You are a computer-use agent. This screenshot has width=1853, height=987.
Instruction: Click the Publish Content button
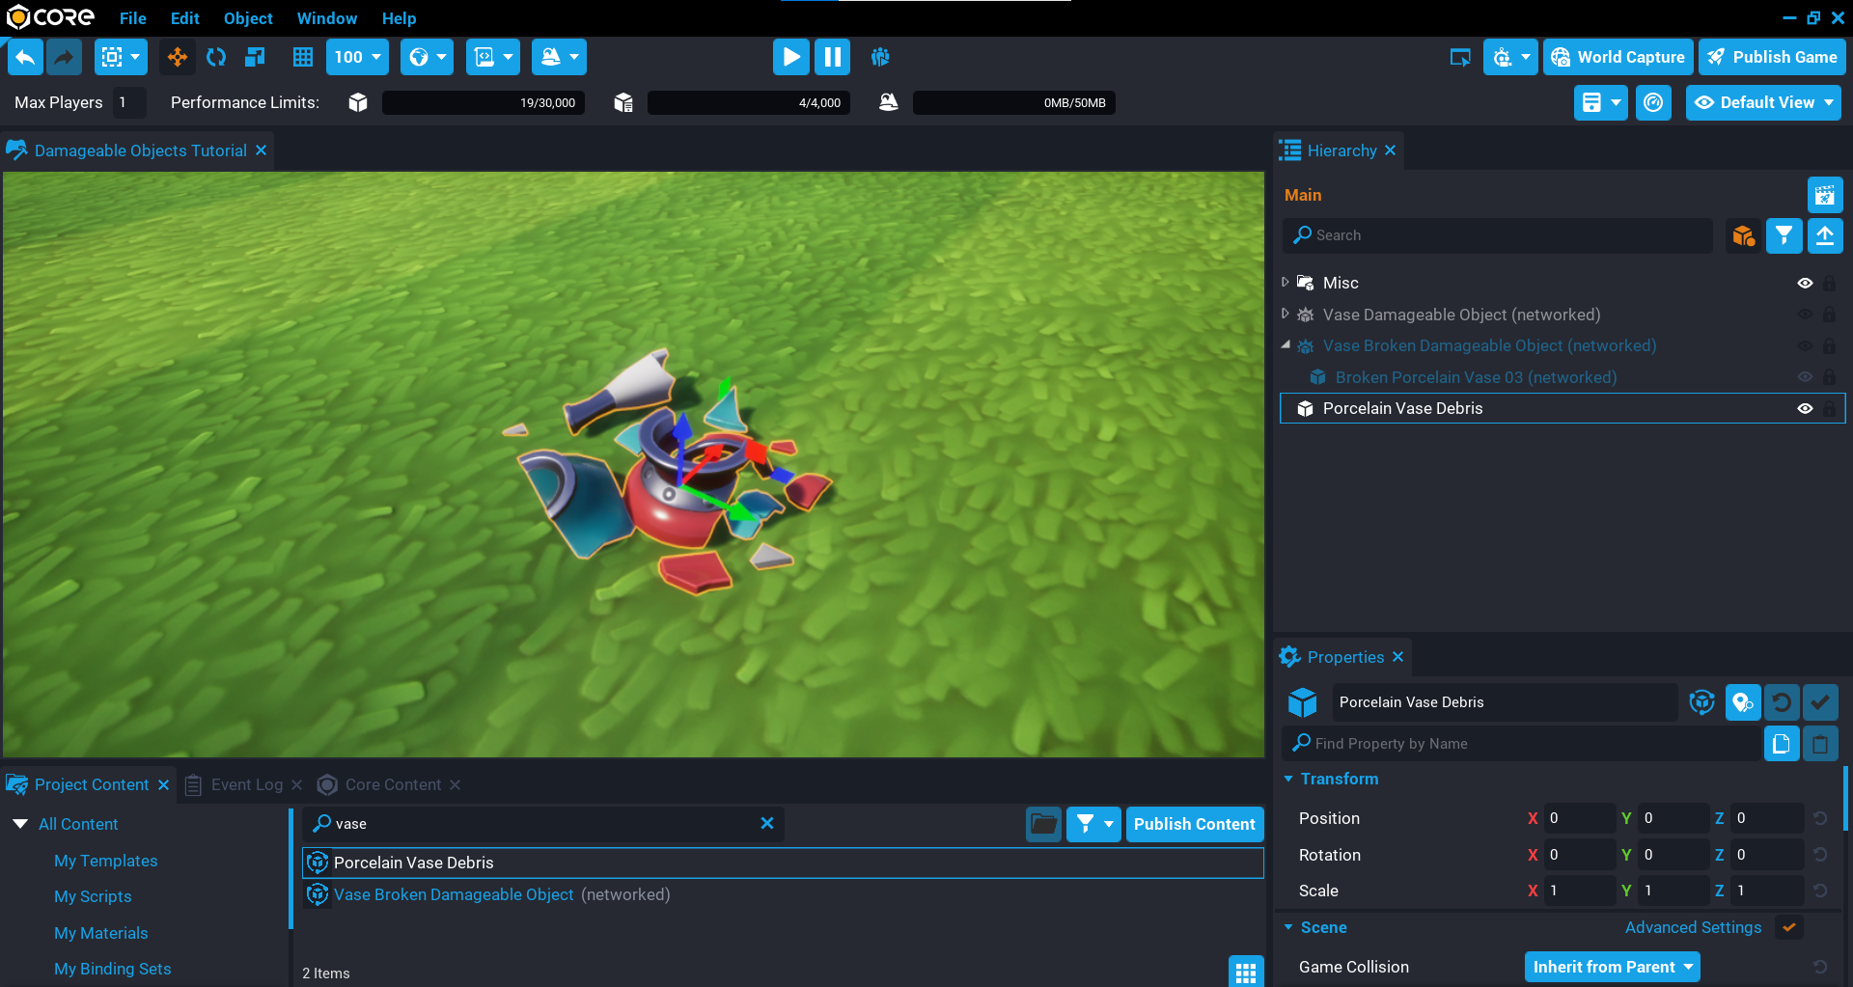coord(1194,824)
